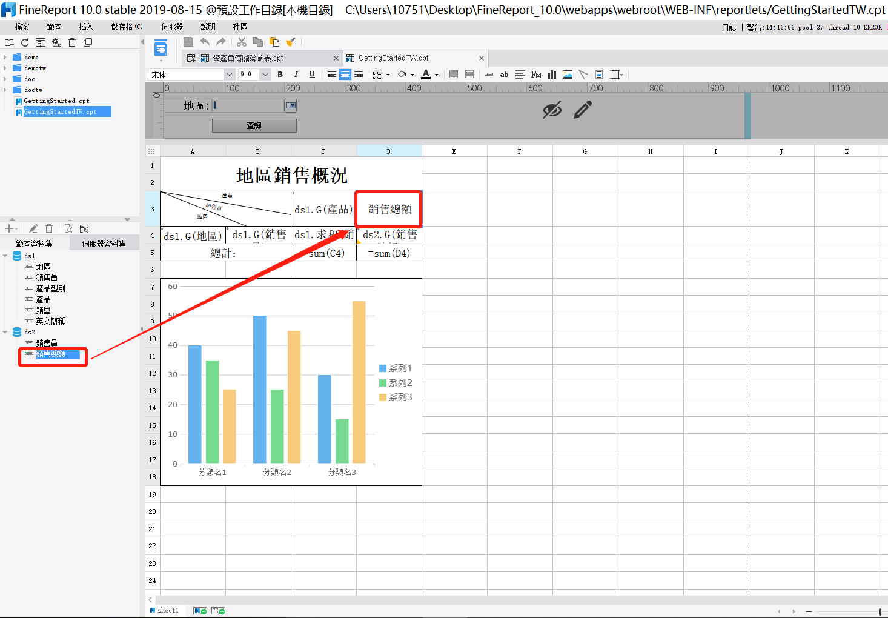The width and height of the screenshot is (888, 618).
Task: Click the zoom slider handle in status bar
Action: pyautogui.click(x=880, y=611)
